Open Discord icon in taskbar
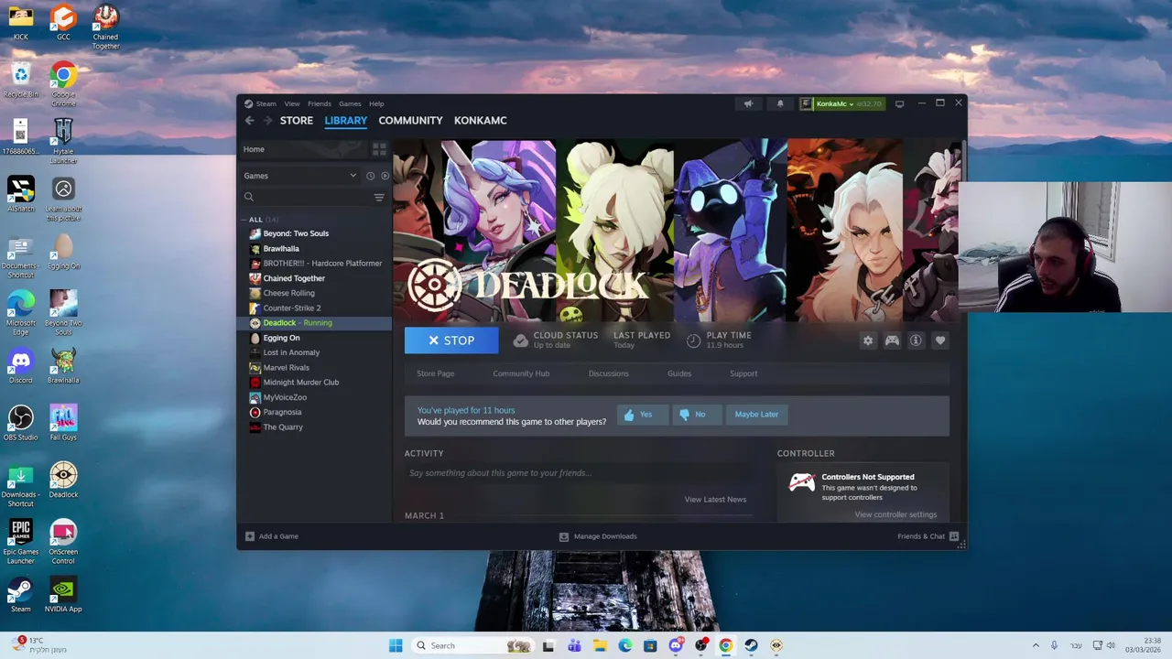This screenshot has width=1172, height=659. (x=676, y=645)
